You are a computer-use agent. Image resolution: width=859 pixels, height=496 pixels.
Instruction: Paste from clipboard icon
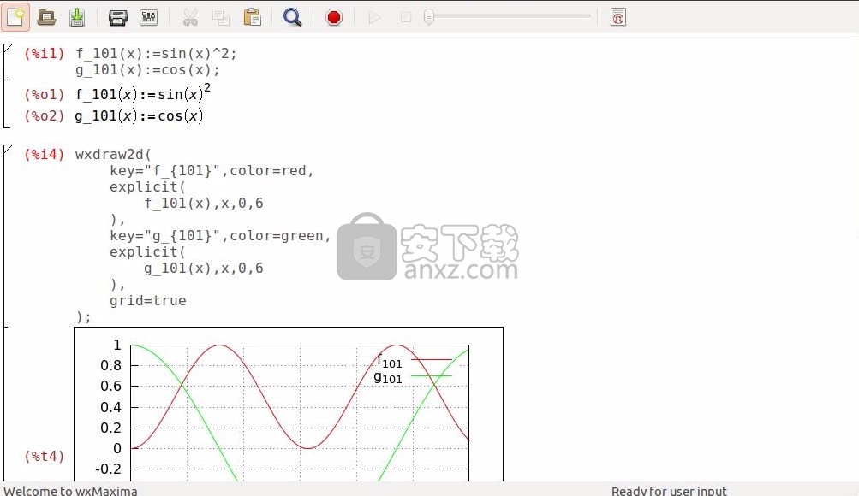(x=252, y=17)
